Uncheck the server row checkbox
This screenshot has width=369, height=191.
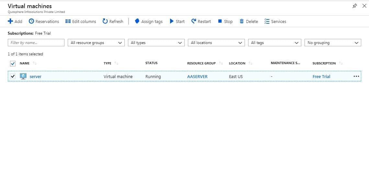coord(13,76)
